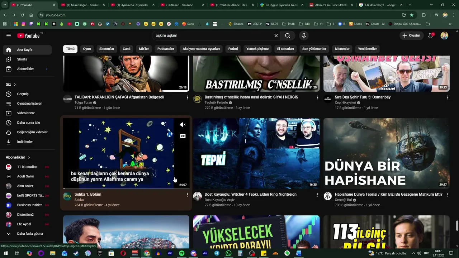
Task: Open options for Sıdıka 1. Bölüm
Action: 187,195
